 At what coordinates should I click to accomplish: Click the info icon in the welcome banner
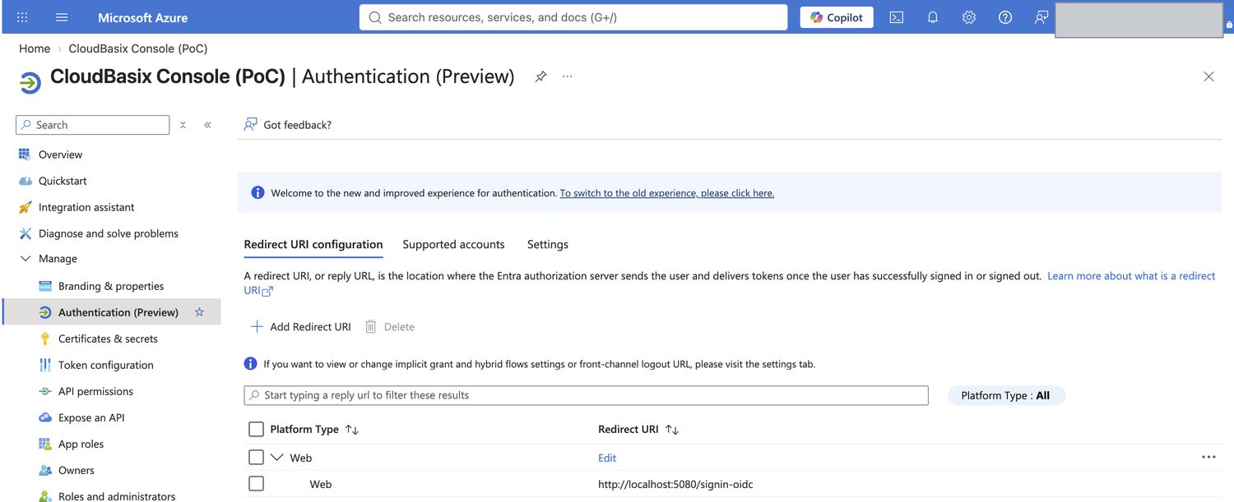point(257,192)
